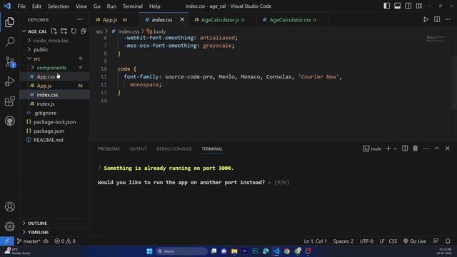Toggle bottom panel visibility in title bar

coord(397,6)
